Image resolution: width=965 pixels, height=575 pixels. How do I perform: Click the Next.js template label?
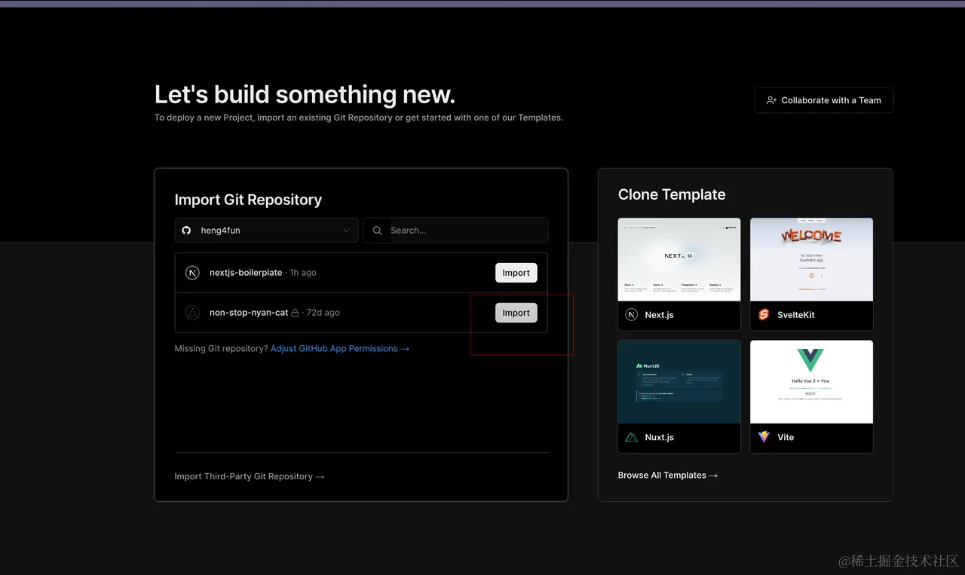(x=660, y=315)
